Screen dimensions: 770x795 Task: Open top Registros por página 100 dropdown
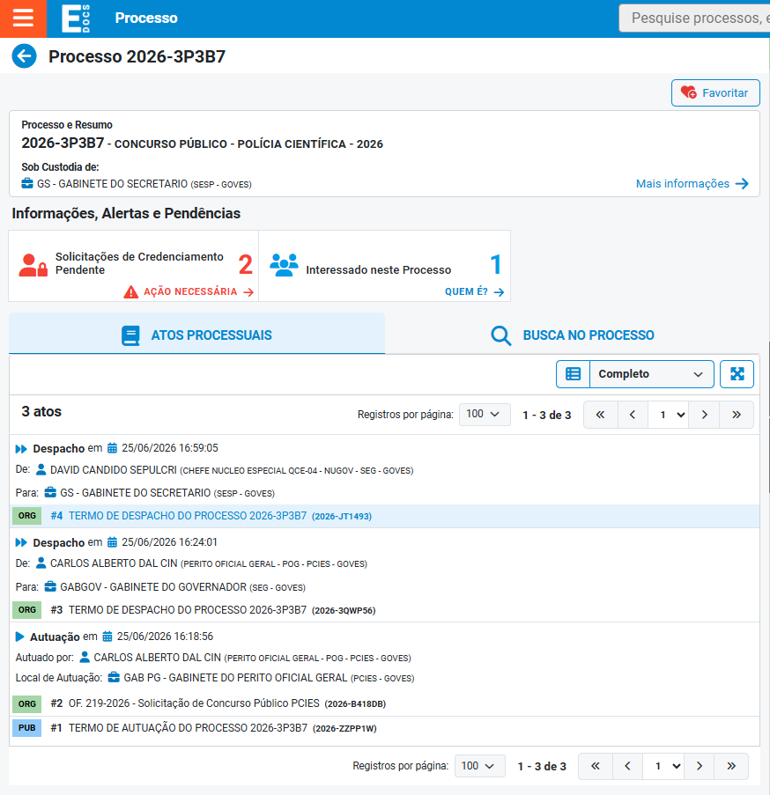485,415
